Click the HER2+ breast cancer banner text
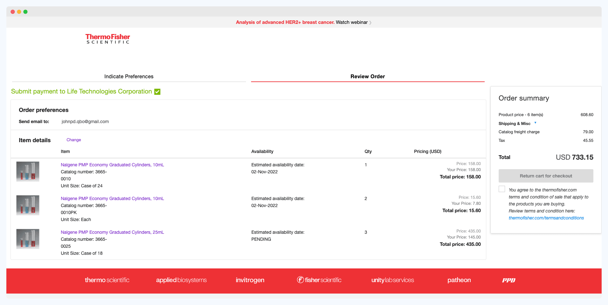This screenshot has width=608, height=305. 285,22
